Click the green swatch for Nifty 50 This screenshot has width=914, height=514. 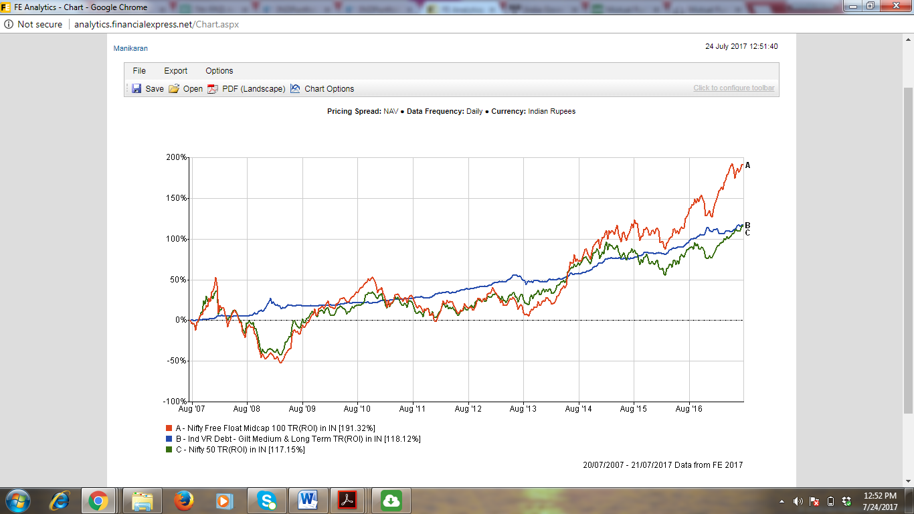(169, 450)
